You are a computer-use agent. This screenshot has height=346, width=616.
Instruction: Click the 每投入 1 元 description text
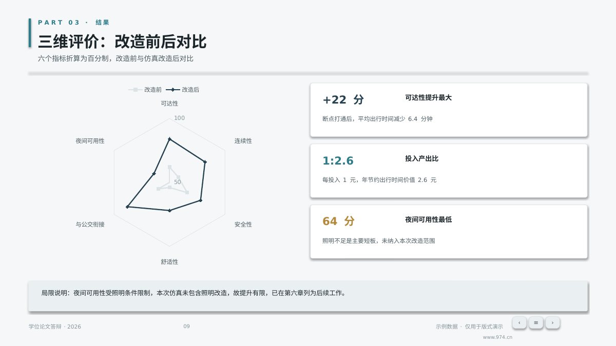click(x=379, y=180)
